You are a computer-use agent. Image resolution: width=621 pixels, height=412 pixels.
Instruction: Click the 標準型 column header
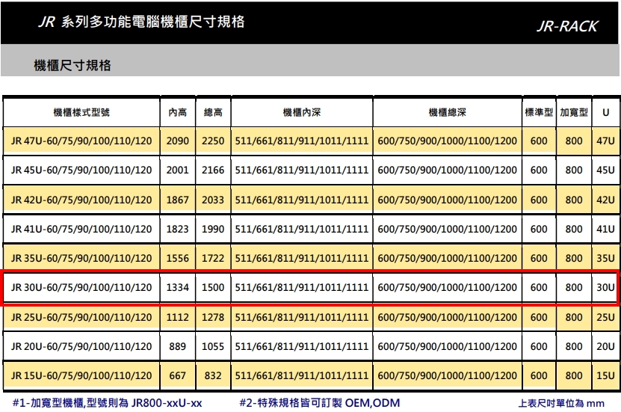(x=539, y=112)
